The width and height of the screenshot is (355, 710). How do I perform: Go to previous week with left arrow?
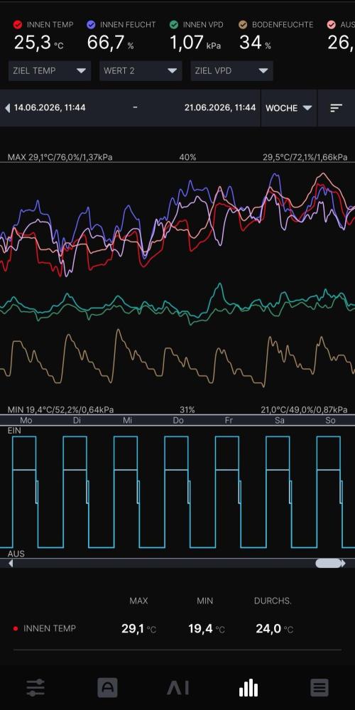(7, 108)
